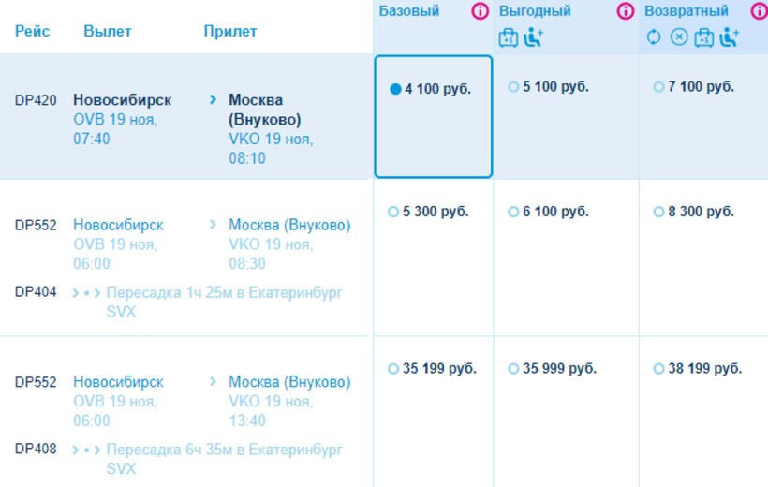
Task: Open info icon for Возвратный tariff
Action: [759, 12]
